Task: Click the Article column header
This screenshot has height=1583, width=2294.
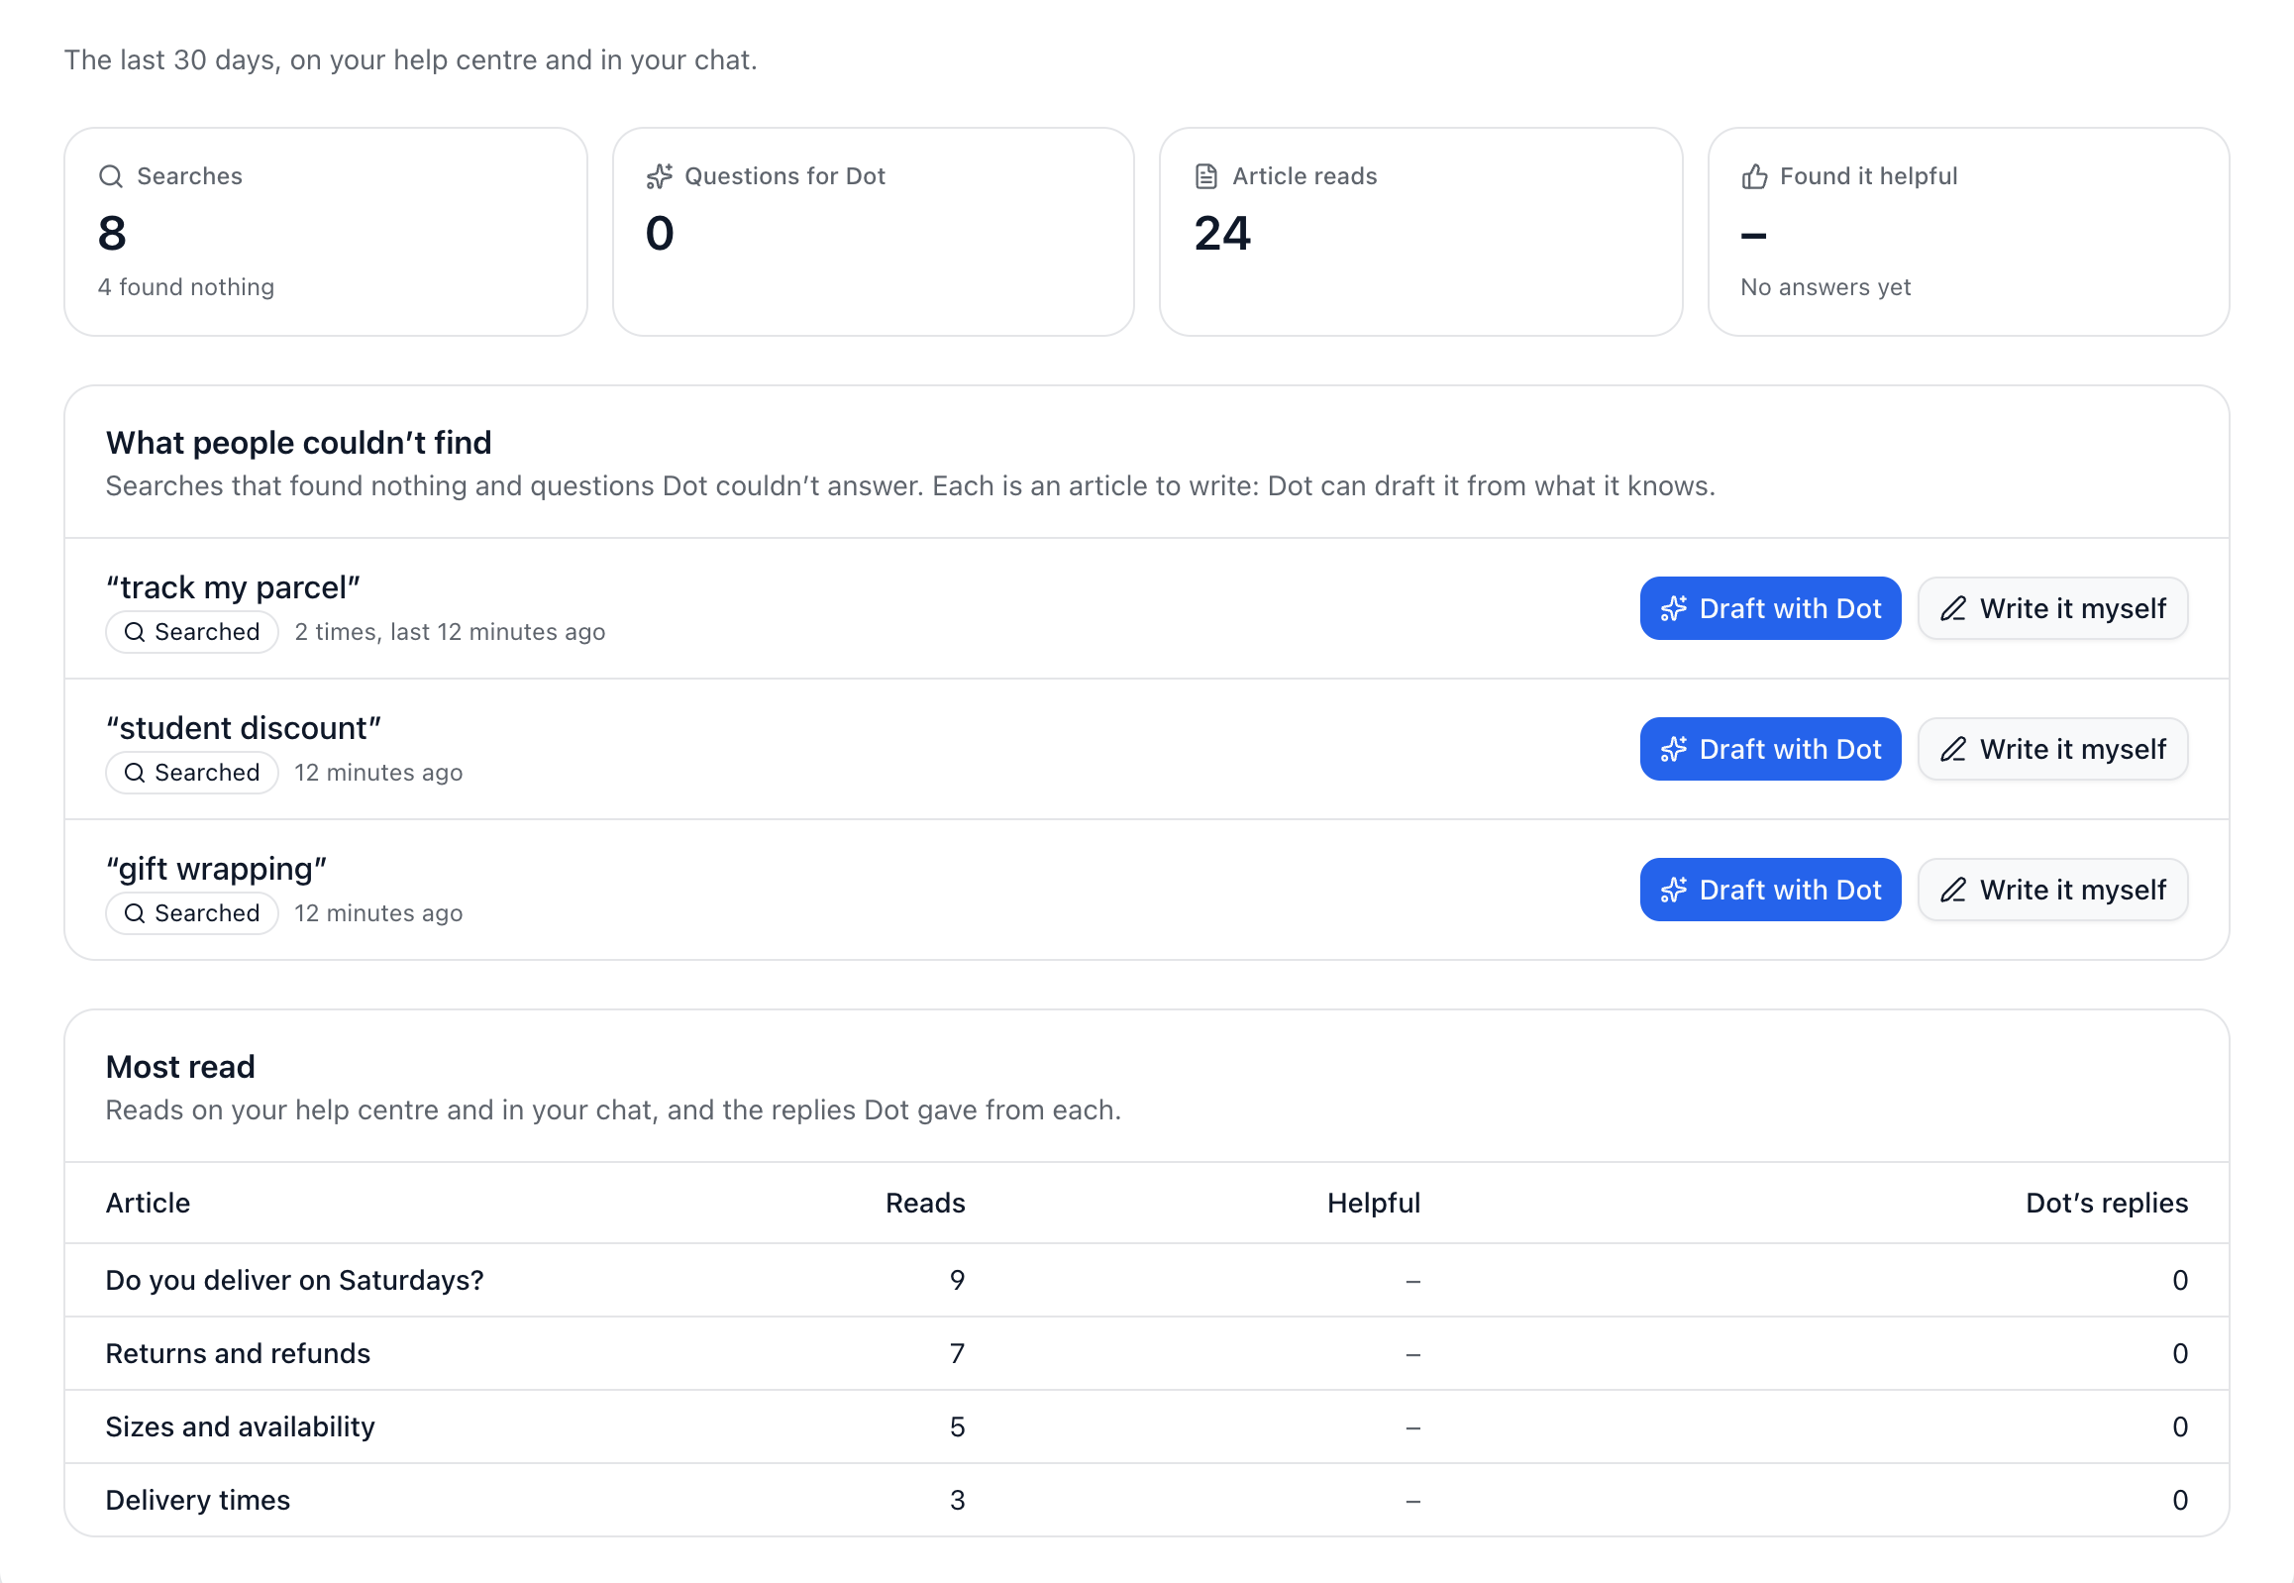Action: pyautogui.click(x=148, y=1204)
